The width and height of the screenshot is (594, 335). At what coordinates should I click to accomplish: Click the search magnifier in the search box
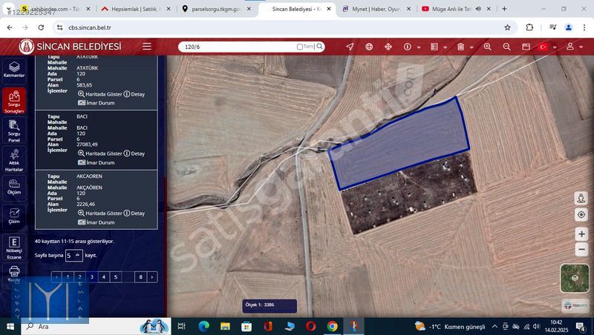pos(320,47)
